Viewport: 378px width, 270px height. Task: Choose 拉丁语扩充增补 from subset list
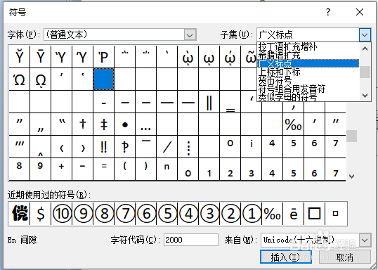click(x=308, y=46)
